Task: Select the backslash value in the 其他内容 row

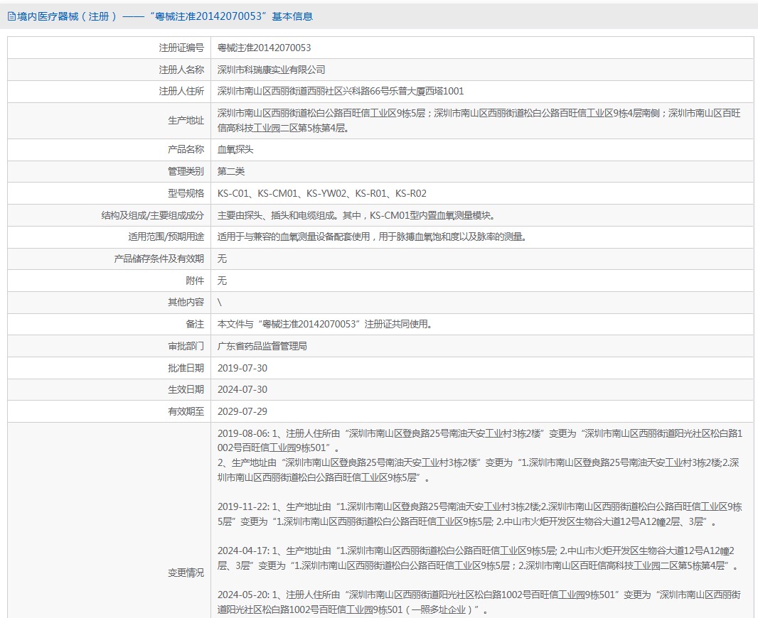Action: [x=220, y=302]
